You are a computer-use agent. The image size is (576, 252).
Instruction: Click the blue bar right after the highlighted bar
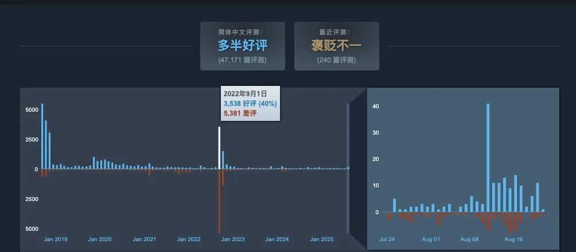[x=223, y=160]
